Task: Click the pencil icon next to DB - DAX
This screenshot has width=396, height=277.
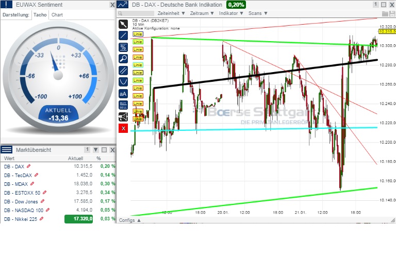Action: pos(28,166)
